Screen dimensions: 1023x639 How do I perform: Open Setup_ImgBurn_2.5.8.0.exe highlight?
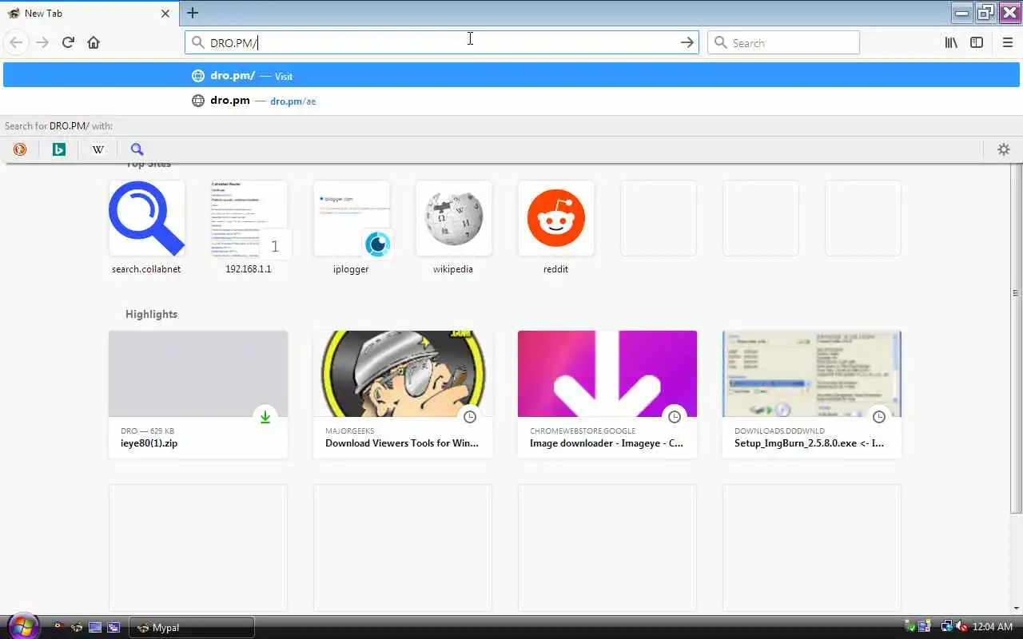point(812,395)
